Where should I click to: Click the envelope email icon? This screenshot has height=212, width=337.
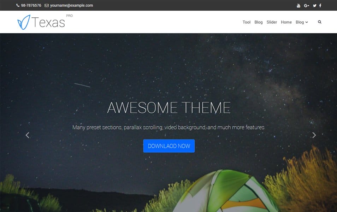point(47,6)
